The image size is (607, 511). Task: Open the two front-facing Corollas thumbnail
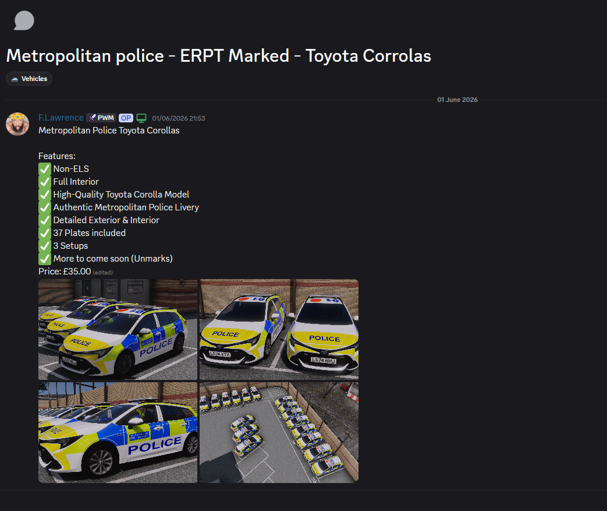(279, 330)
